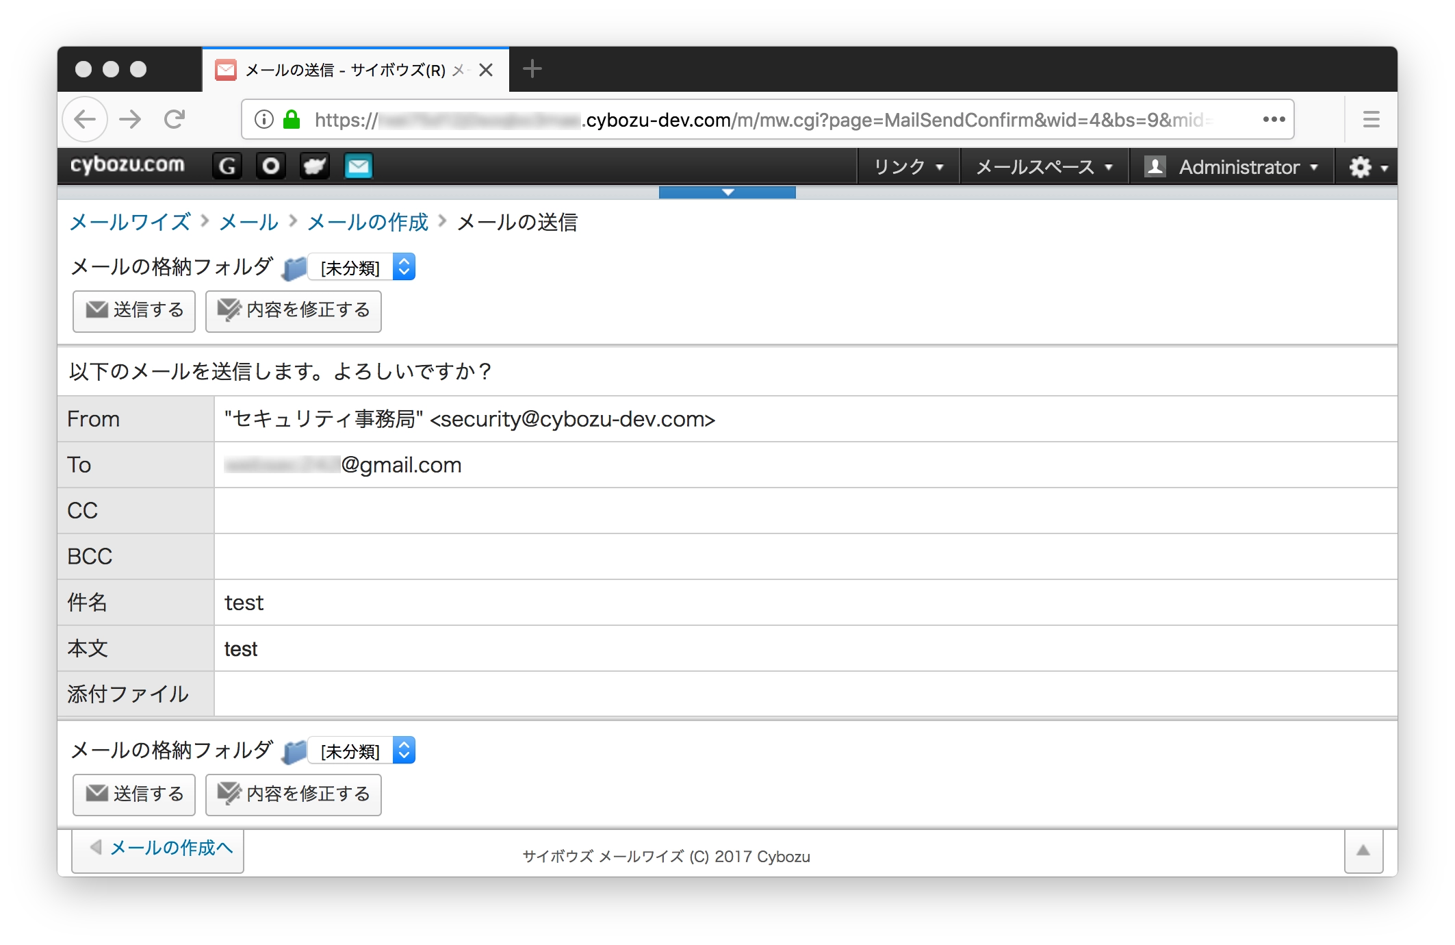This screenshot has width=1455, height=945.
Task: Click the top 送信する button
Action: [134, 311]
